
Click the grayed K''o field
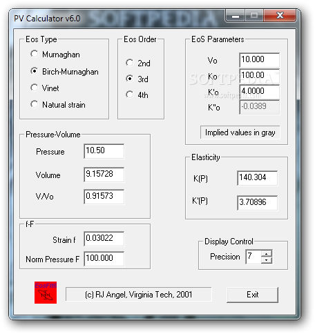(260, 107)
